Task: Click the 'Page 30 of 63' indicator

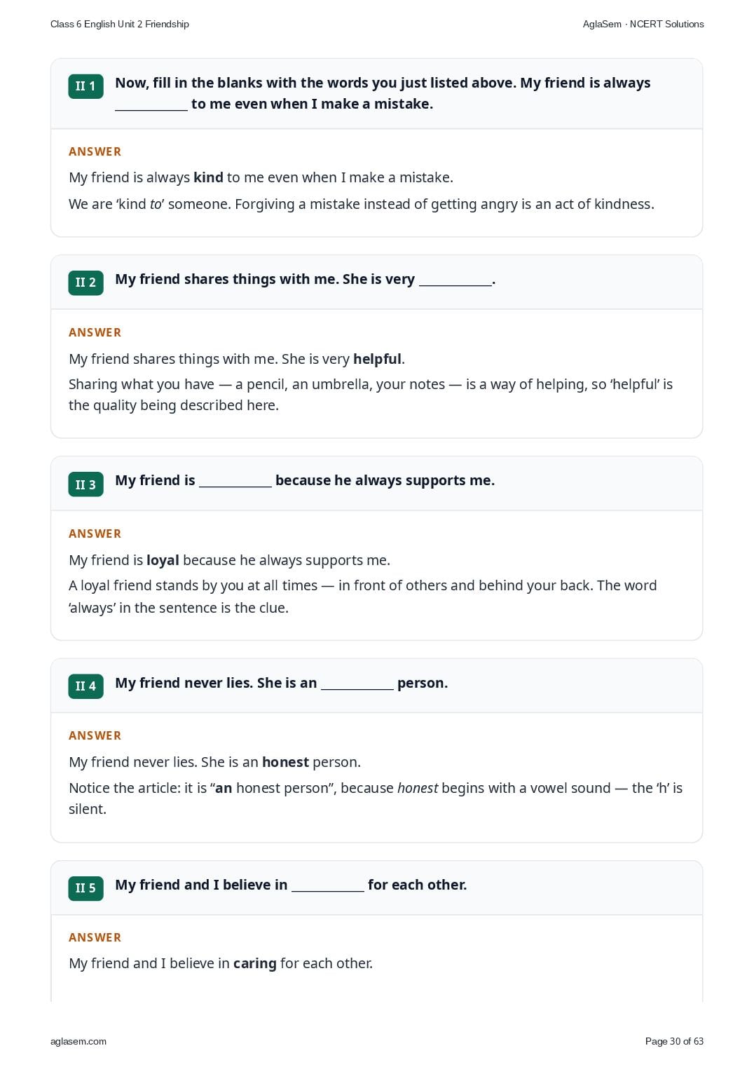Action: [x=674, y=1041]
